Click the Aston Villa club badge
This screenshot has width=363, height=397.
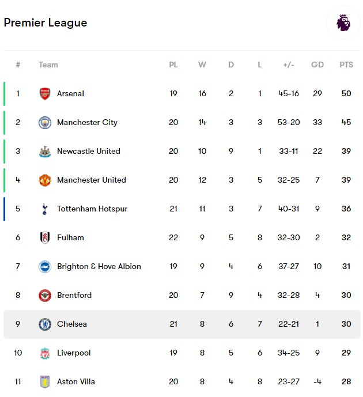click(x=45, y=382)
